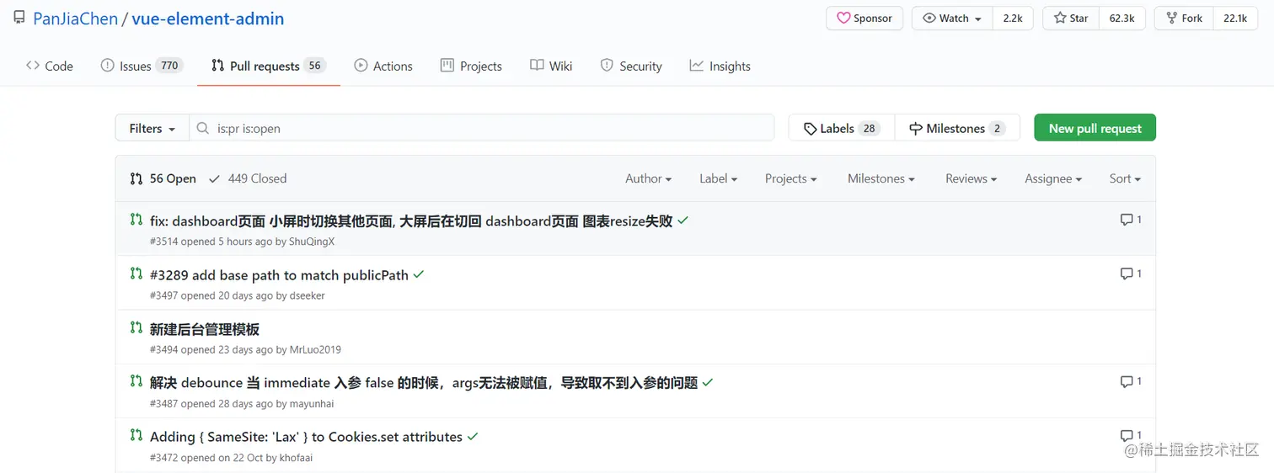Expand the Label filter dropdown
The image size is (1274, 473).
[718, 178]
